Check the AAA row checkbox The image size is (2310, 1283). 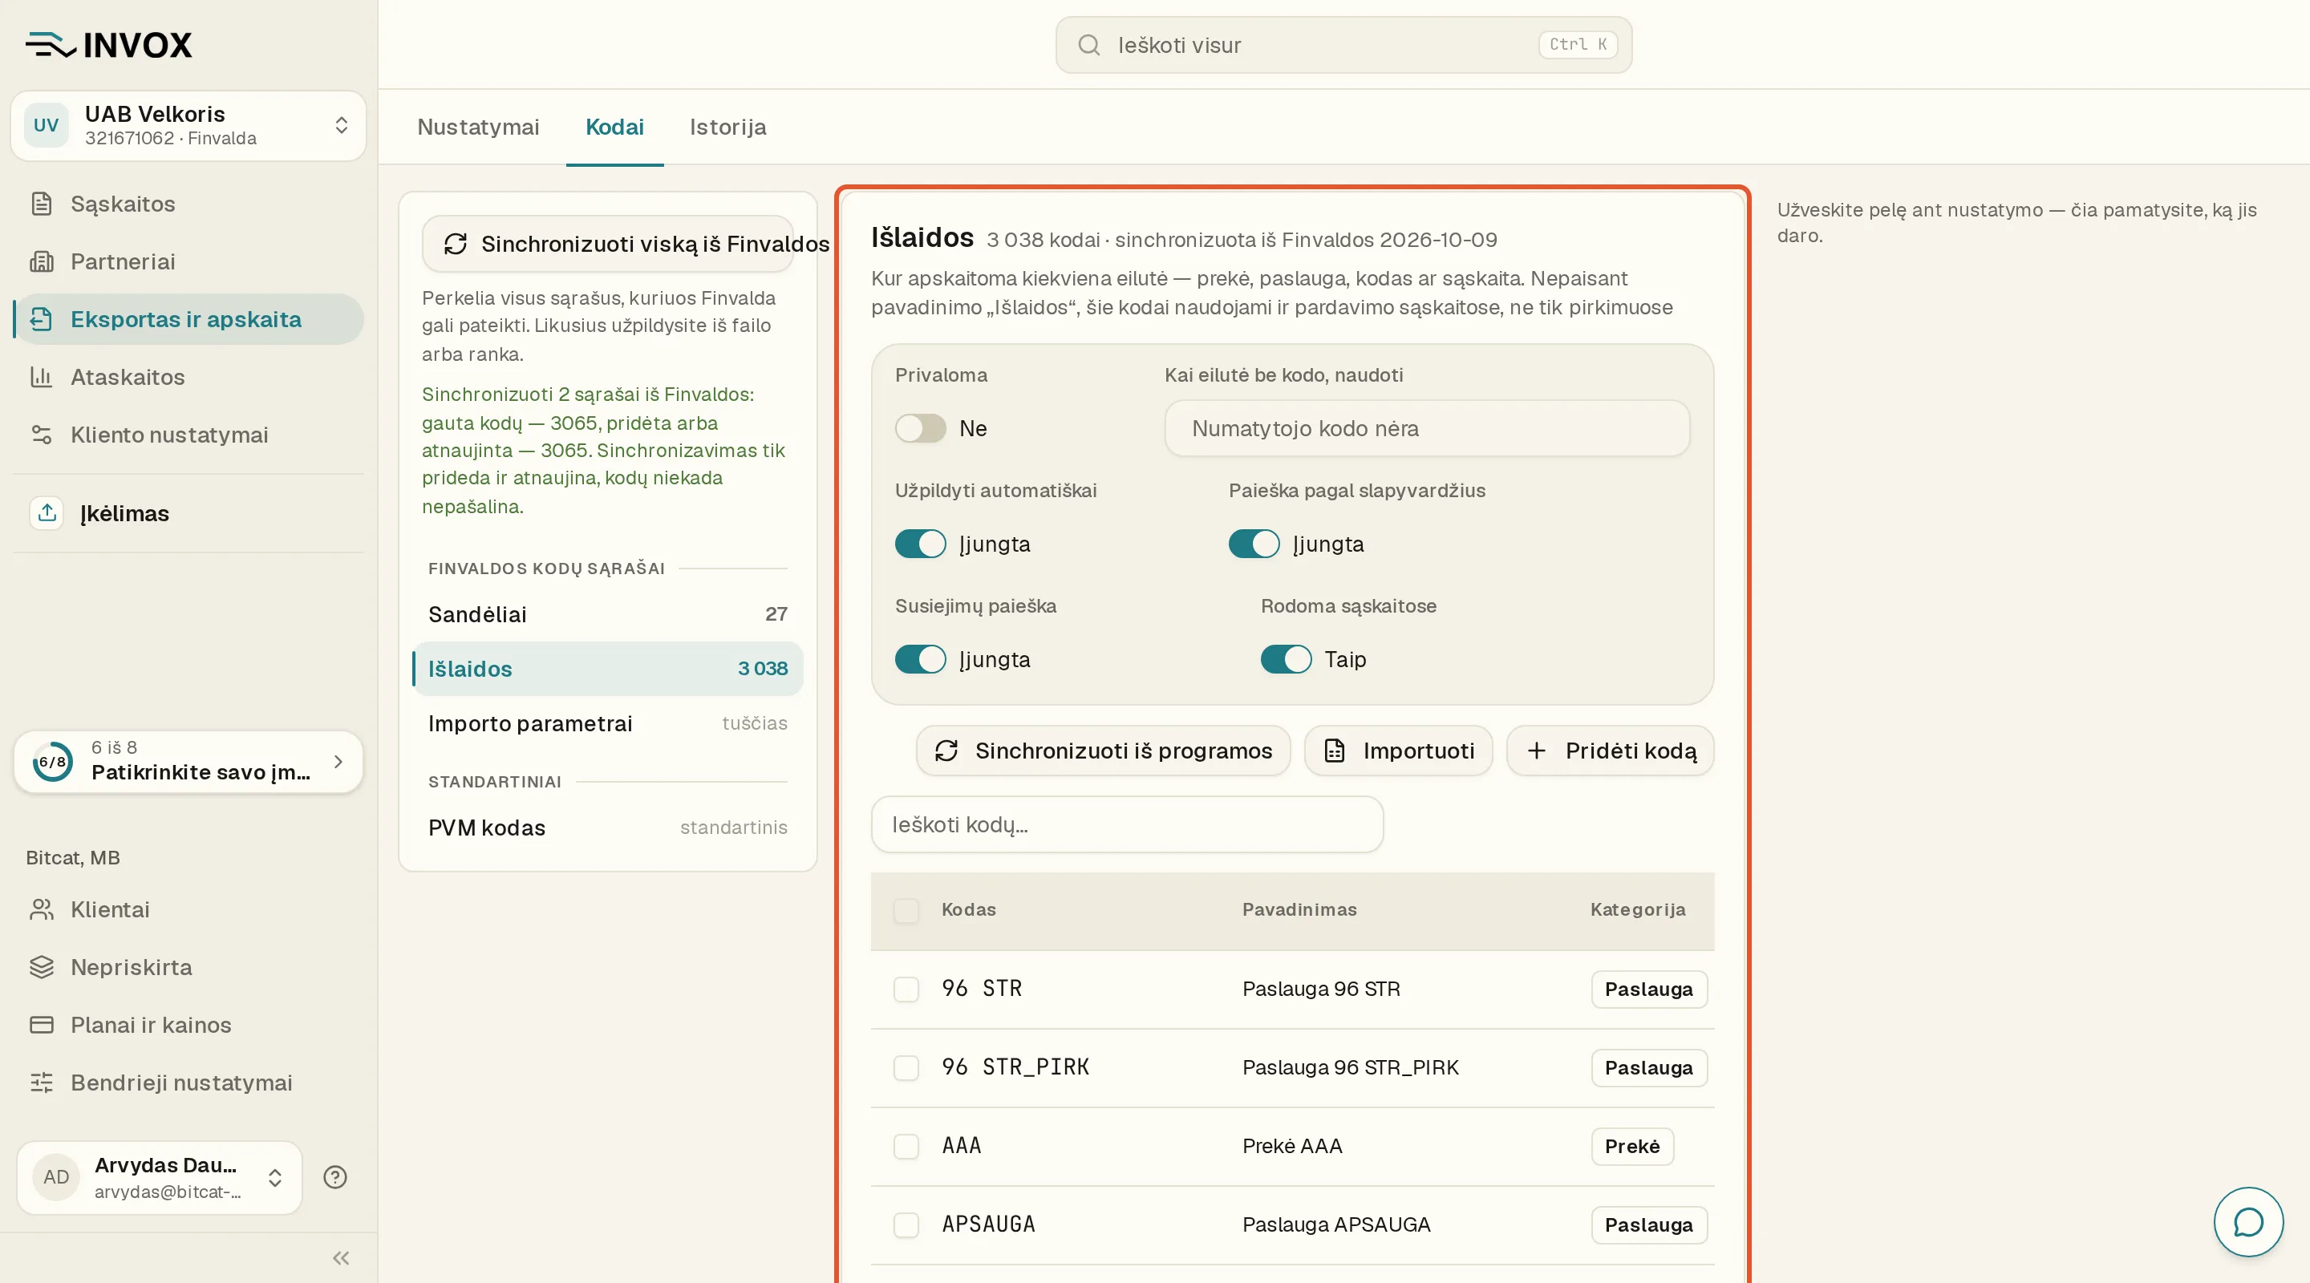[x=906, y=1146]
